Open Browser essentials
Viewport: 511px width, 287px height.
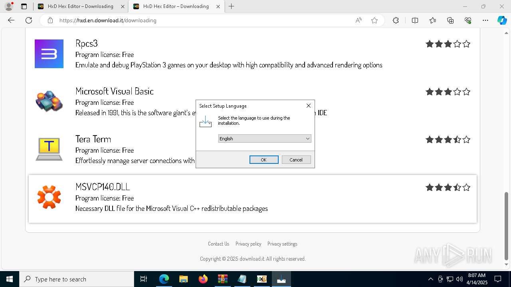pos(468,20)
